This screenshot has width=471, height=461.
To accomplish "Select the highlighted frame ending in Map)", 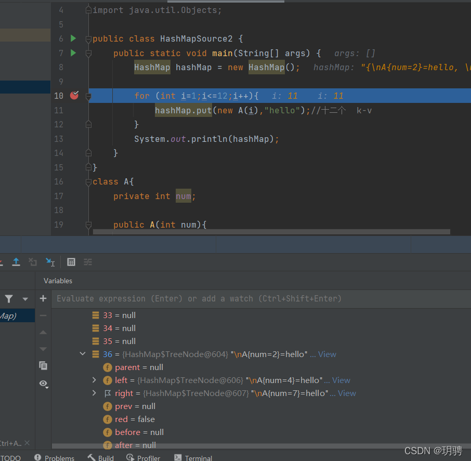I will pos(18,315).
